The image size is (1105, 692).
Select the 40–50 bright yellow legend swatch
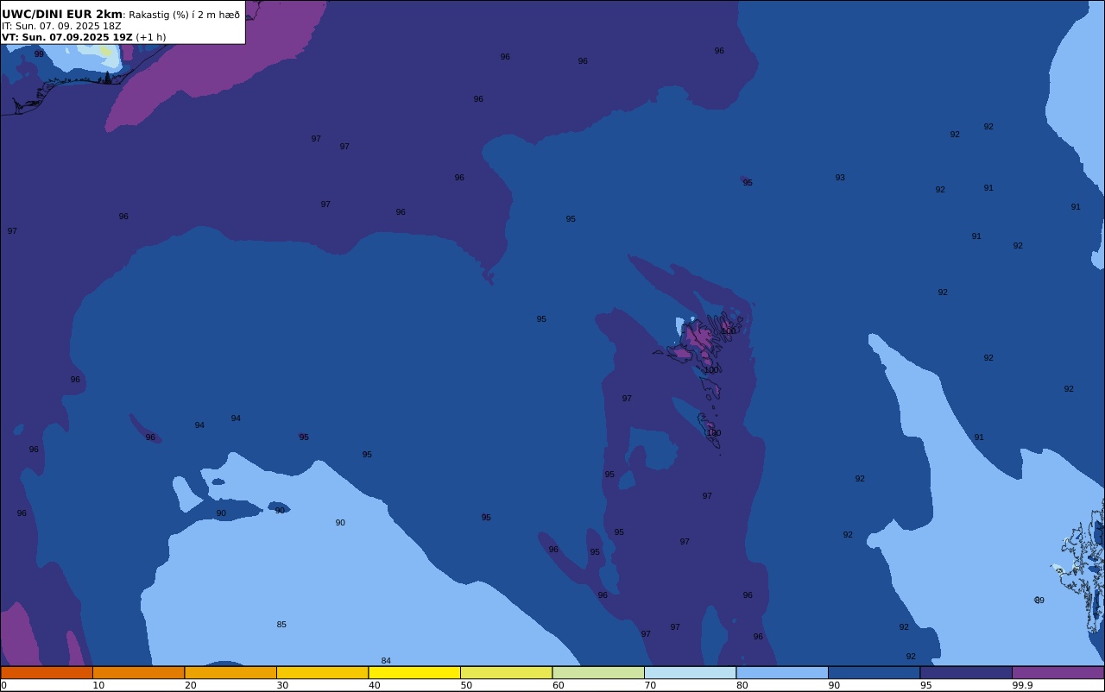point(414,672)
